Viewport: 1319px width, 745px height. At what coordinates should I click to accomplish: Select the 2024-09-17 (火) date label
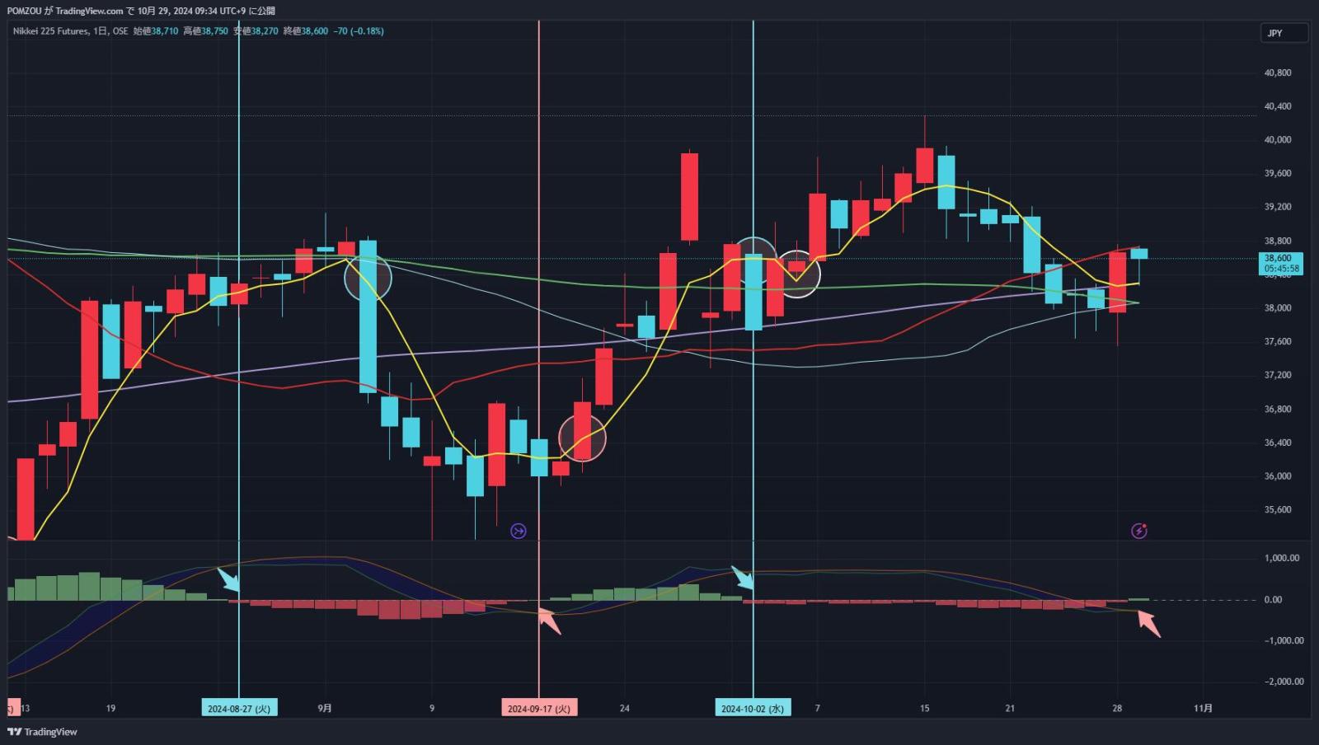pos(539,708)
